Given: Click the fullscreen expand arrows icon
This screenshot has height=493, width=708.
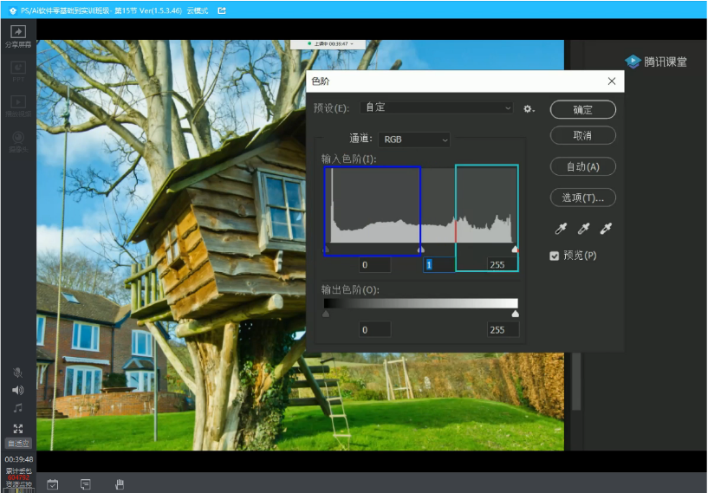Looking at the screenshot, I should click(x=18, y=428).
